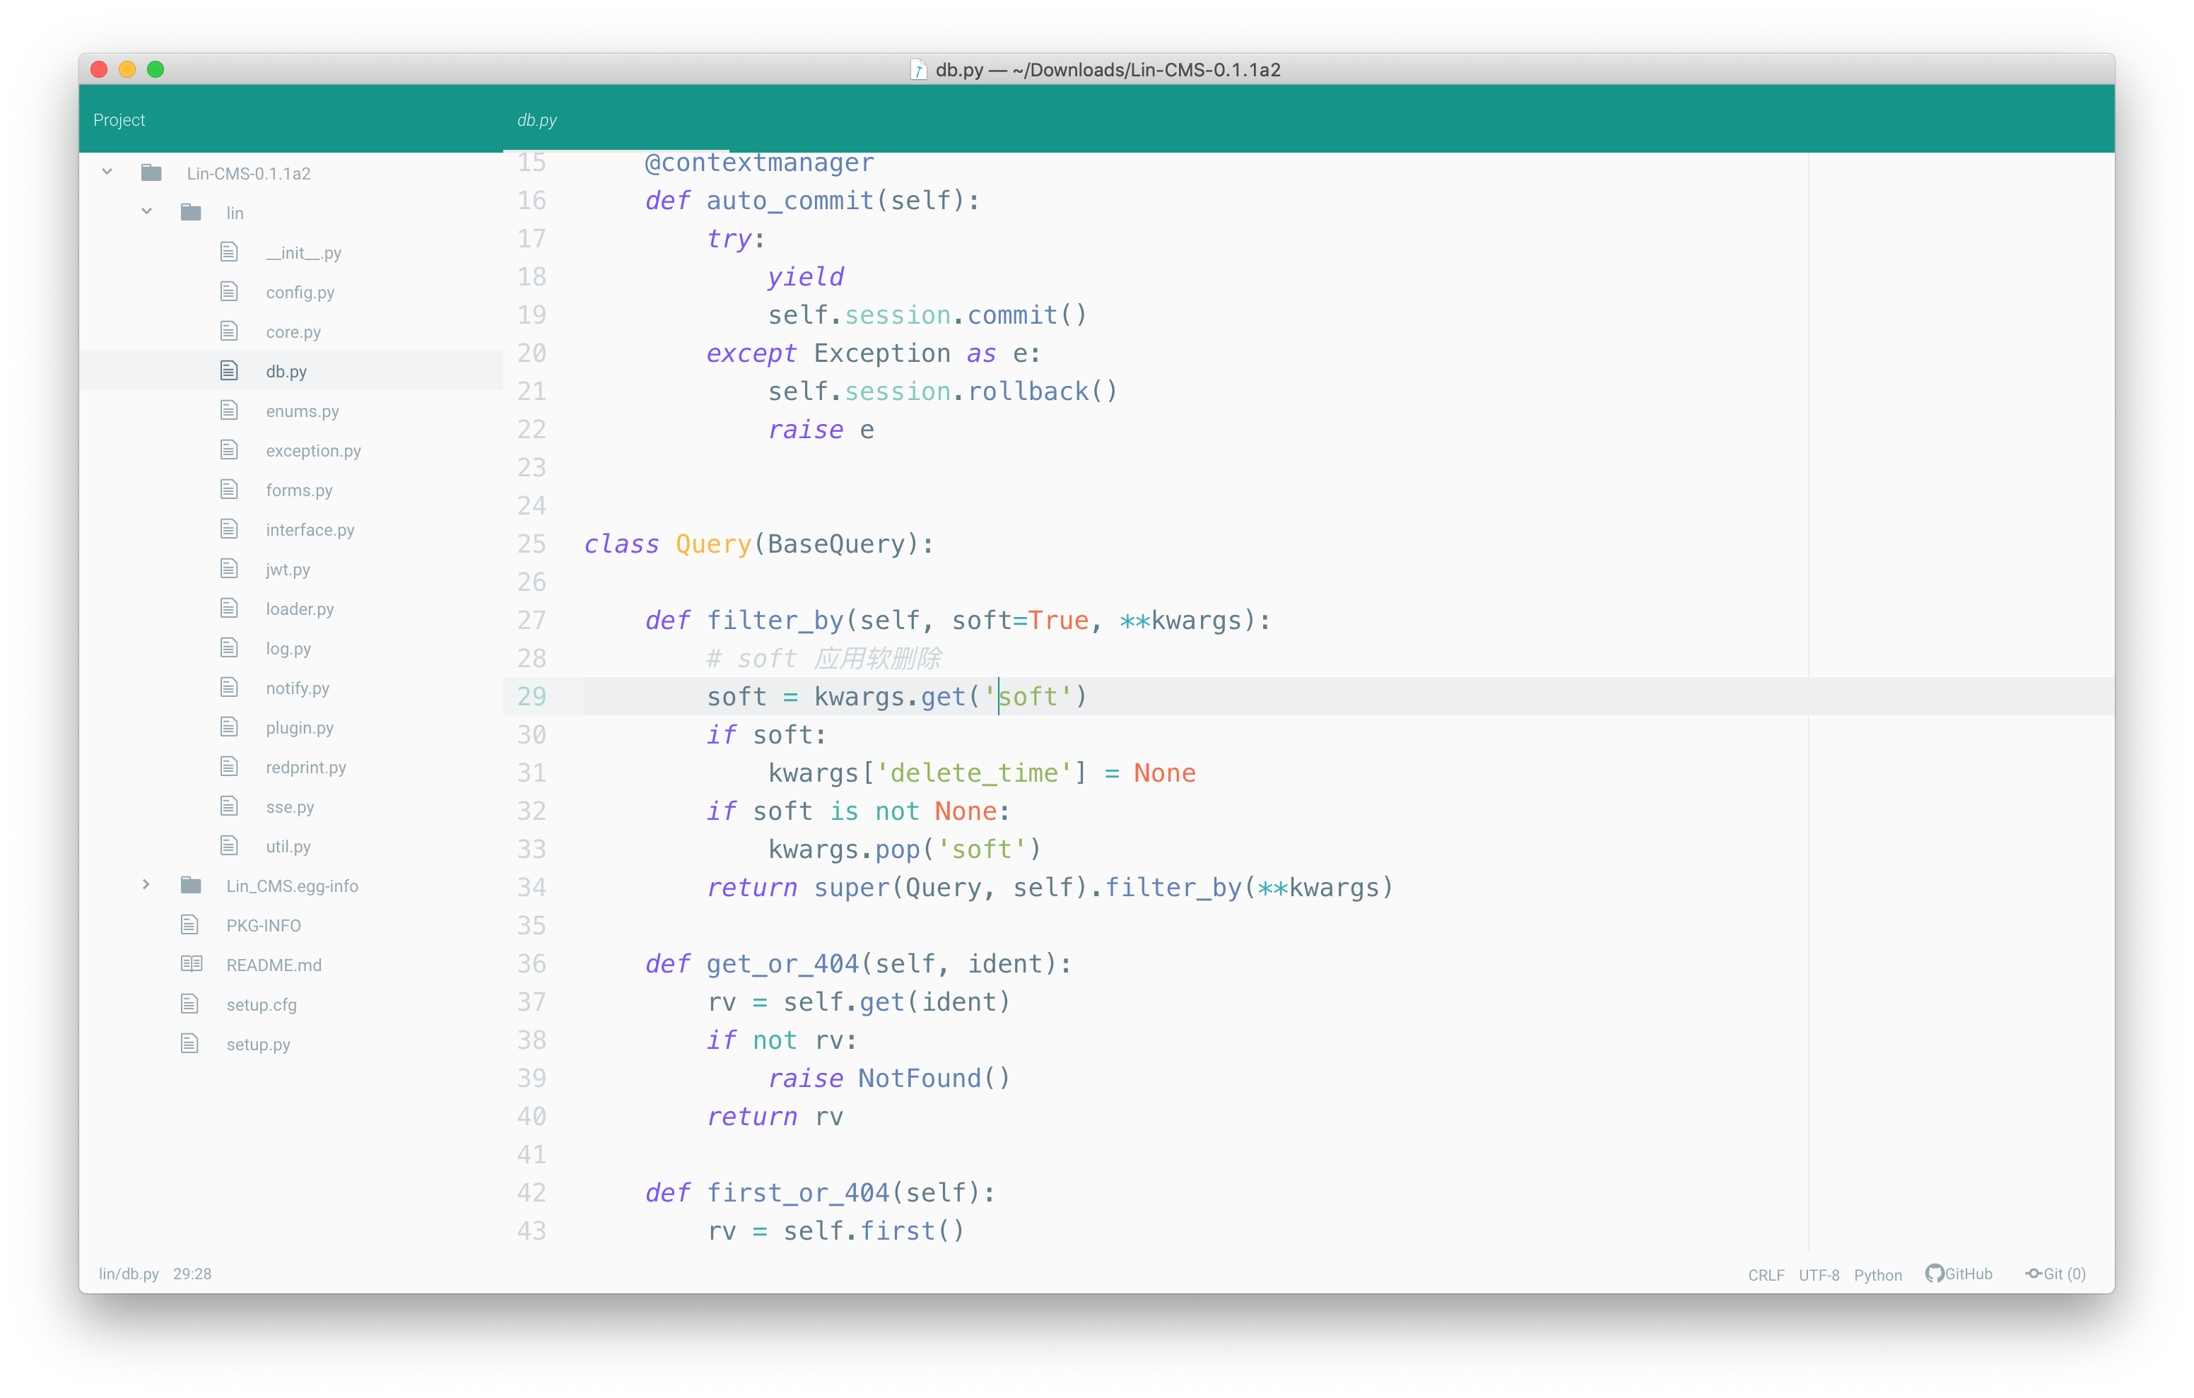The height and width of the screenshot is (1398, 2194).
Task: Switch to the db.py tab
Action: coord(538,119)
